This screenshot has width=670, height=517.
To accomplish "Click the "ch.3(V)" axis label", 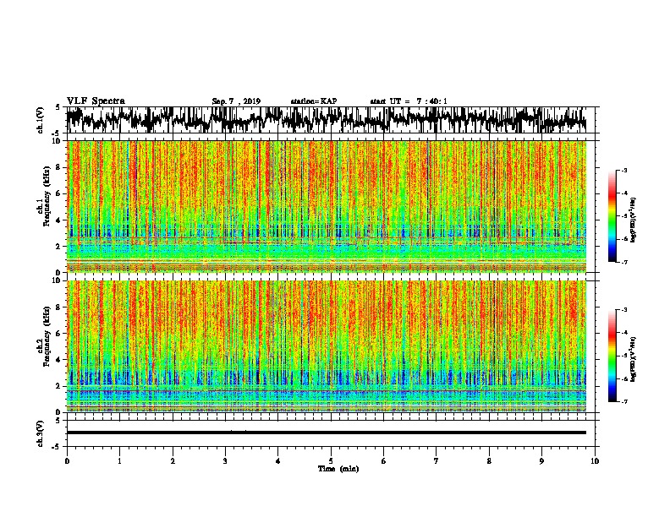I will click(40, 433).
